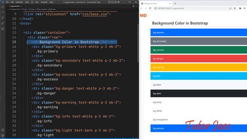Click the div.container breadcrumb segment

pyautogui.click(x=42, y=9)
